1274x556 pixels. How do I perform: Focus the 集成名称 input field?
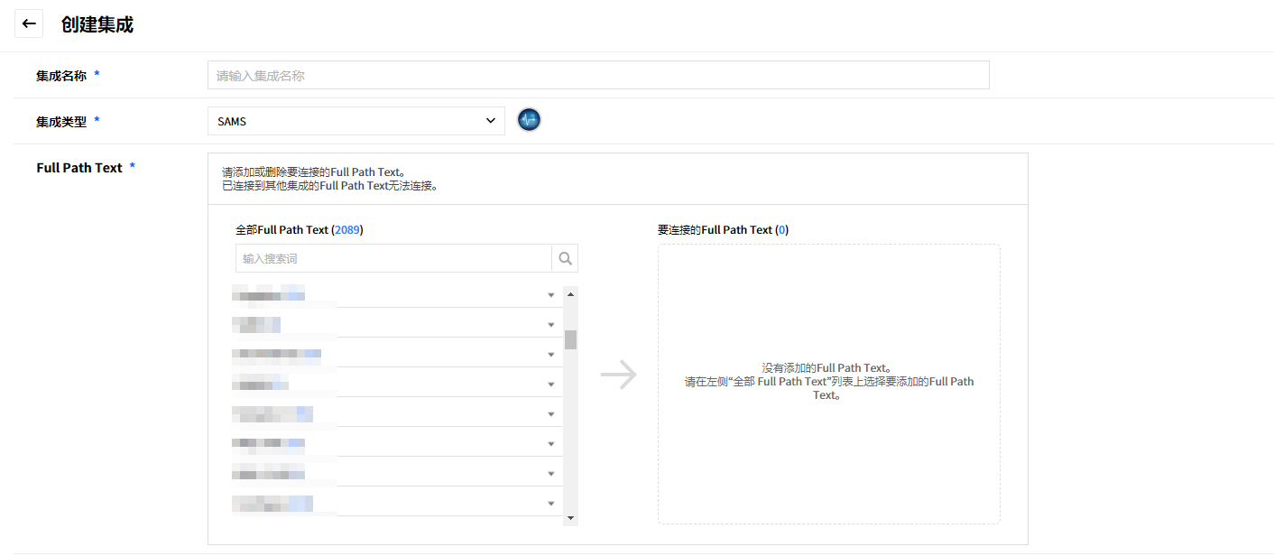point(597,76)
